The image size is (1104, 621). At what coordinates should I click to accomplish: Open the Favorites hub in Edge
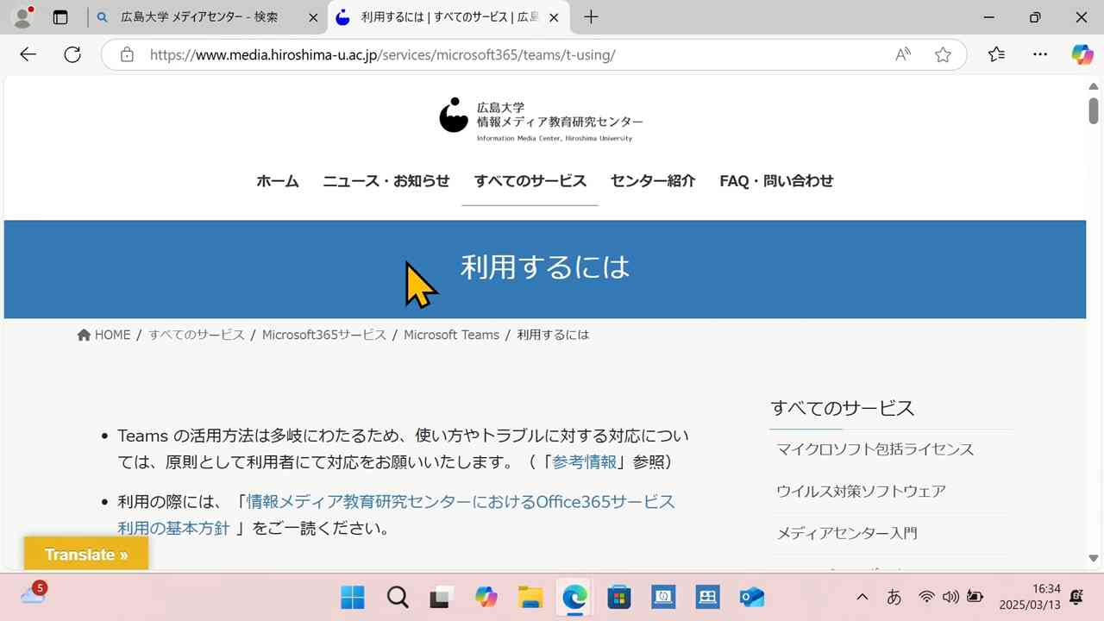tap(996, 54)
